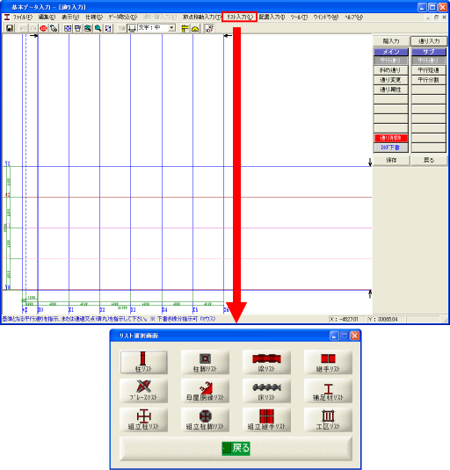
Task: Open the 配置入力 menu
Action: (x=272, y=17)
